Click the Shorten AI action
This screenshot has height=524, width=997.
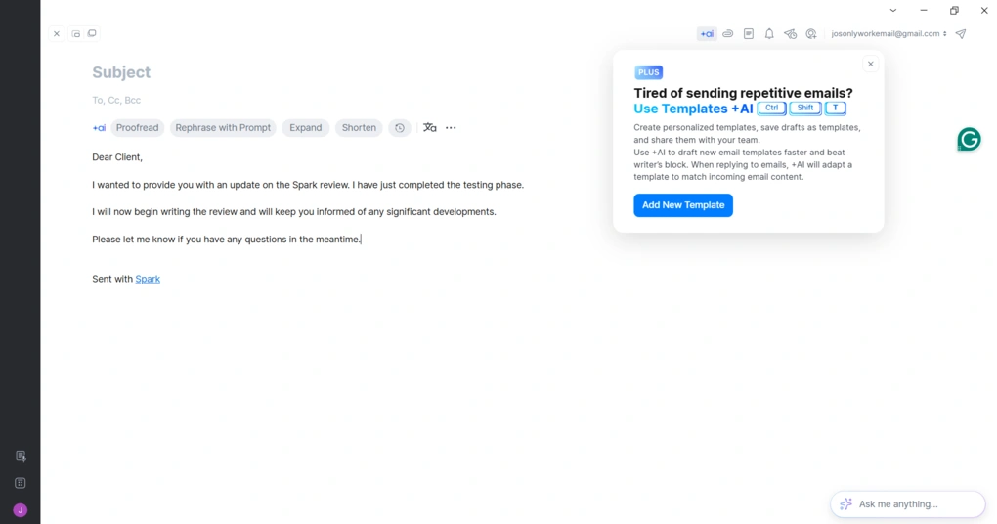(360, 128)
